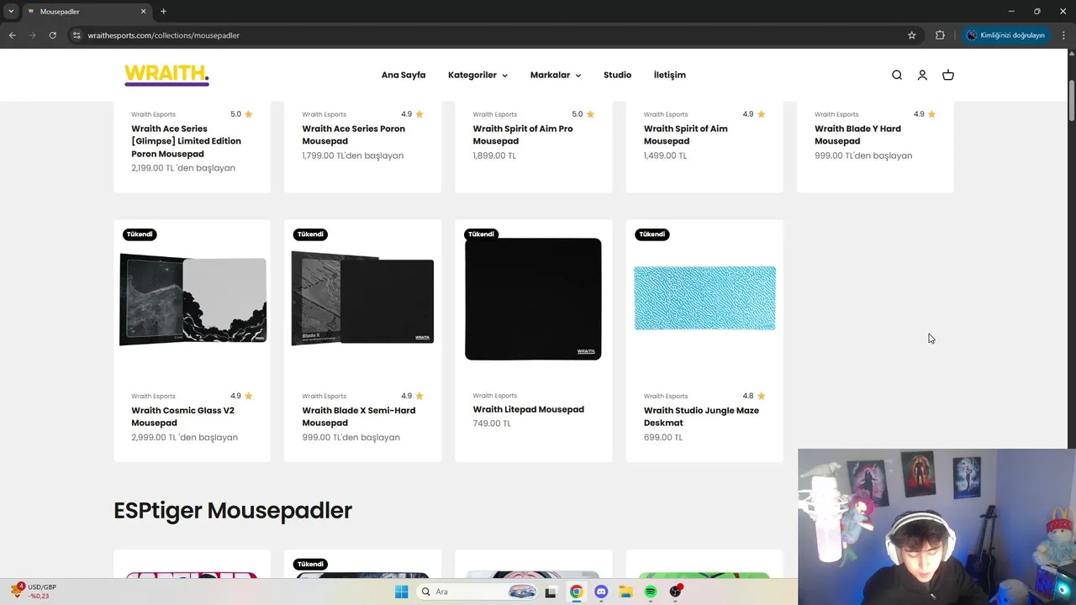Open the browser extensions puzzle icon
This screenshot has width=1076, height=605.
pos(940,35)
